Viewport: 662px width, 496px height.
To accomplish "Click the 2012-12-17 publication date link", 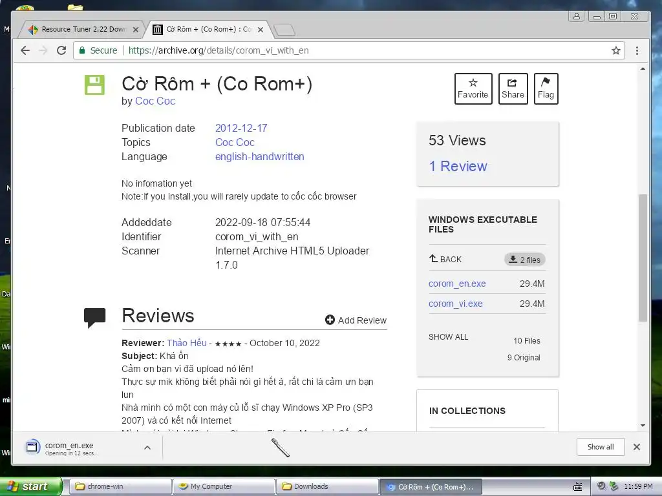I will click(241, 129).
